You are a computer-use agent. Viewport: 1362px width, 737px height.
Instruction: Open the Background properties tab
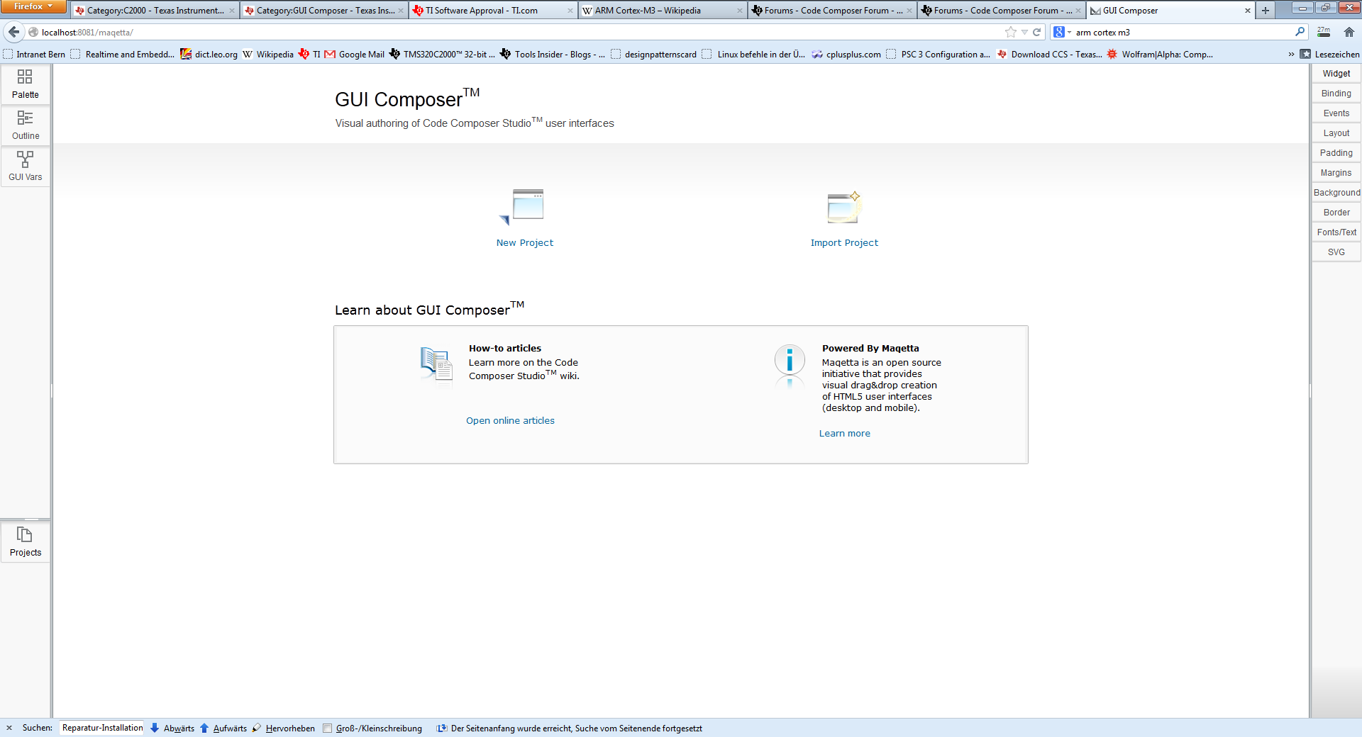tap(1336, 193)
